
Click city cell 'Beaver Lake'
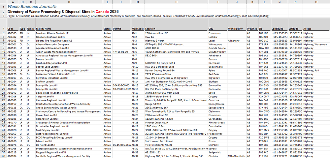217,67
